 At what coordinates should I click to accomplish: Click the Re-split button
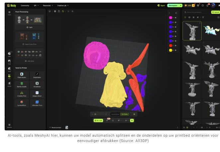coord(98,120)
